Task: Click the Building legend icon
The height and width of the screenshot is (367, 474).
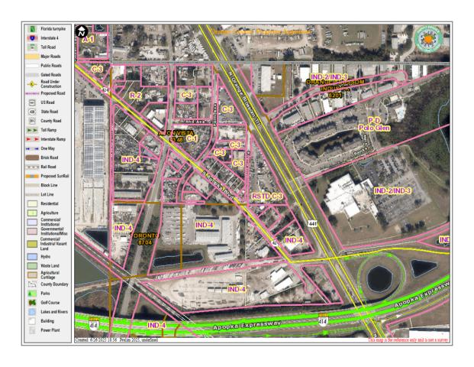Action: (32, 321)
